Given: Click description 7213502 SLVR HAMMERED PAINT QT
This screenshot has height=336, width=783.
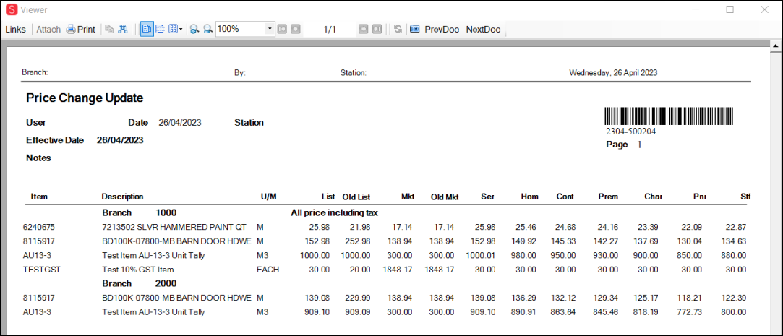Looking at the screenshot, I should tap(174, 227).
